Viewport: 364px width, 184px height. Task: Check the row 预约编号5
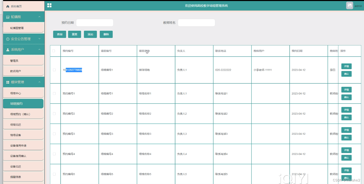pos(54,174)
